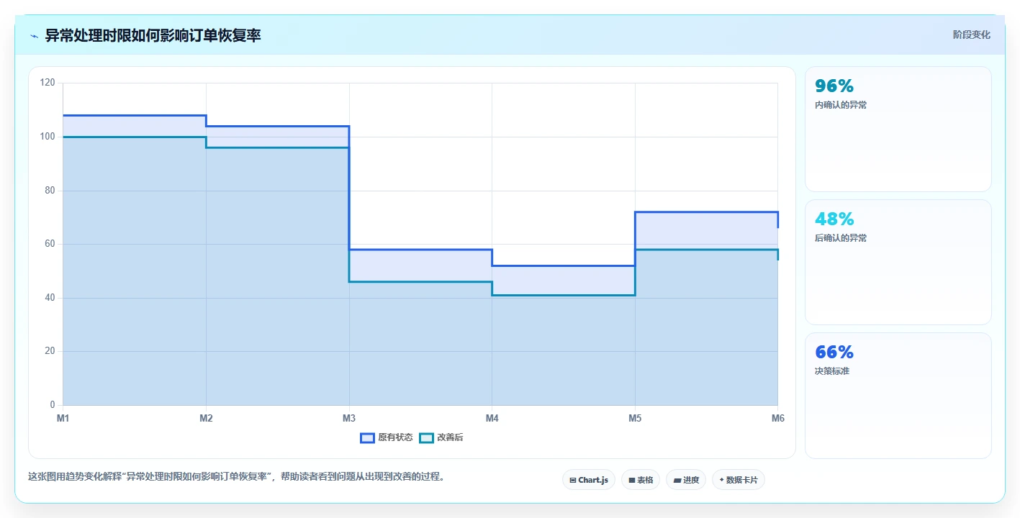Image resolution: width=1020 pixels, height=518 pixels.
Task: Click the M3 x-axis label
Action: pyautogui.click(x=349, y=418)
